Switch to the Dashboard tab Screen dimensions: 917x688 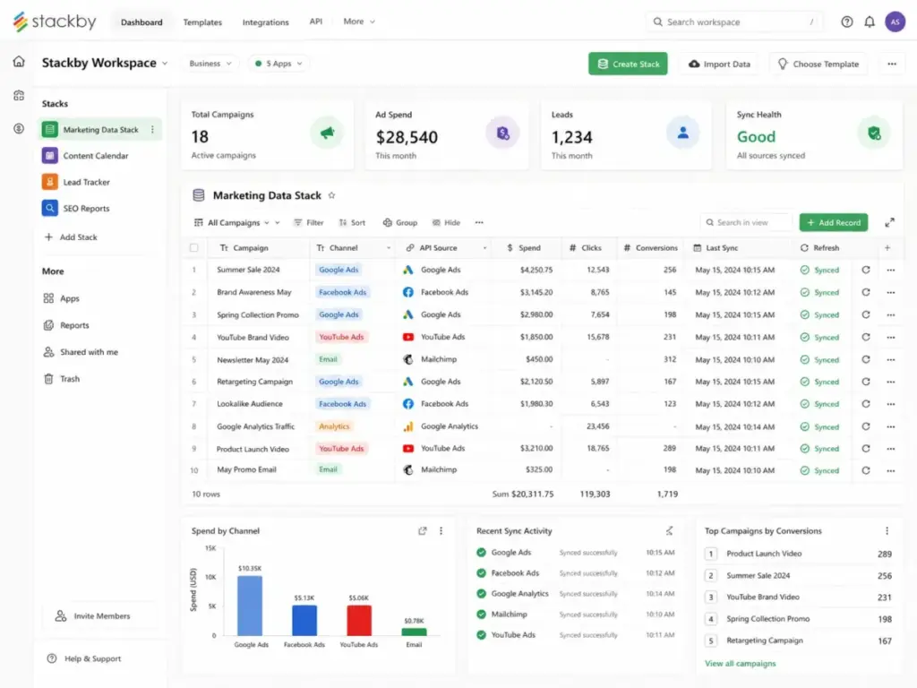click(141, 22)
